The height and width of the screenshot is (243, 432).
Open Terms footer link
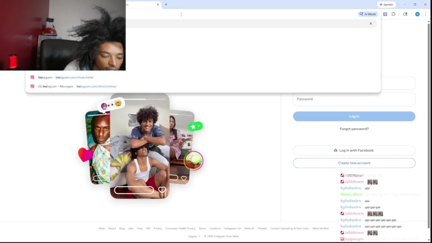[x=202, y=228]
